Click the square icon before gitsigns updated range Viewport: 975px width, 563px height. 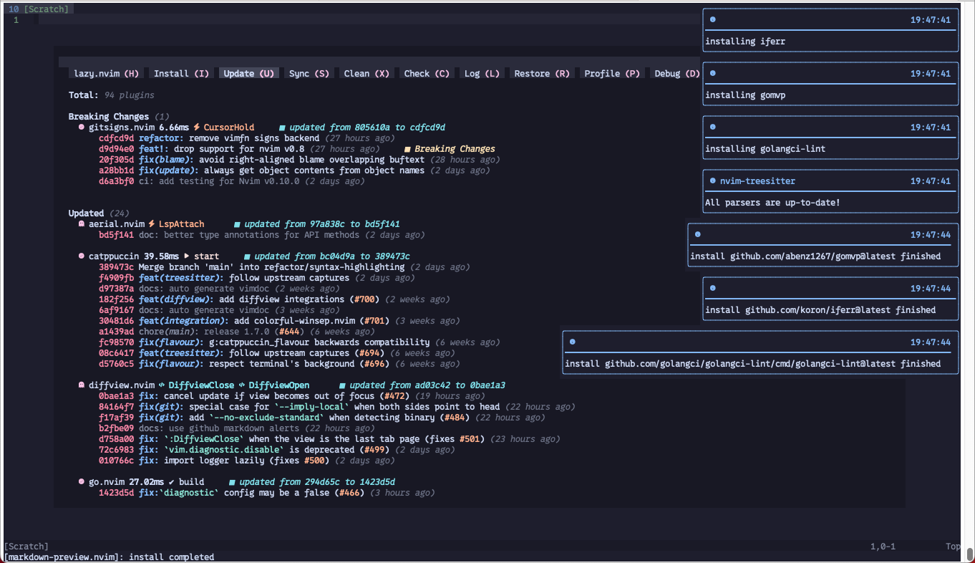282,127
